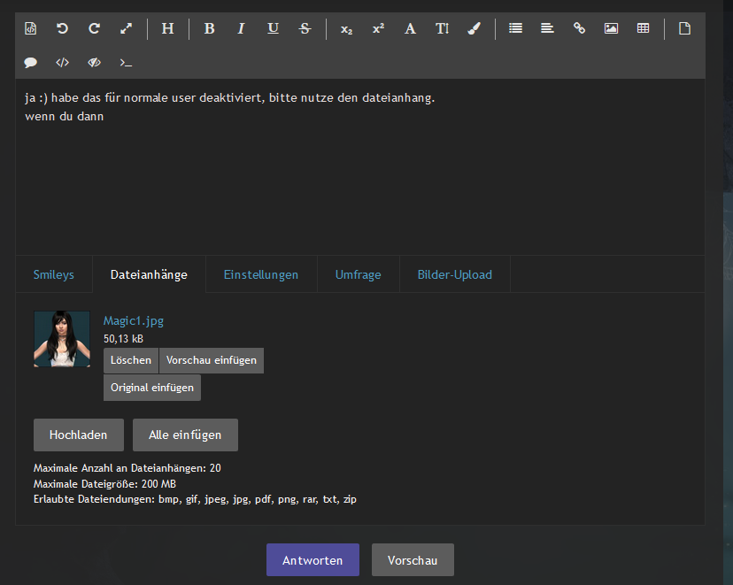733x585 pixels.
Task: Switch to the Einstellungen tab
Action: 260,274
